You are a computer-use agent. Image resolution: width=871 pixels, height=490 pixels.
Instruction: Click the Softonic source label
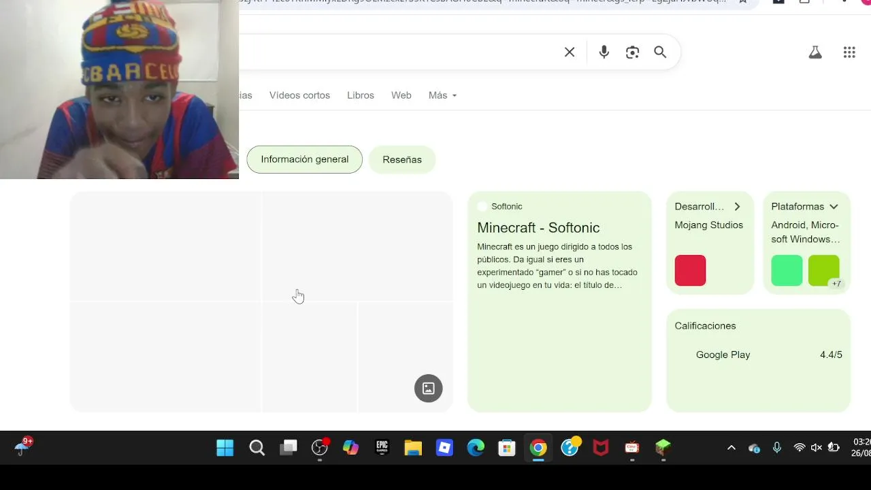coord(507,206)
